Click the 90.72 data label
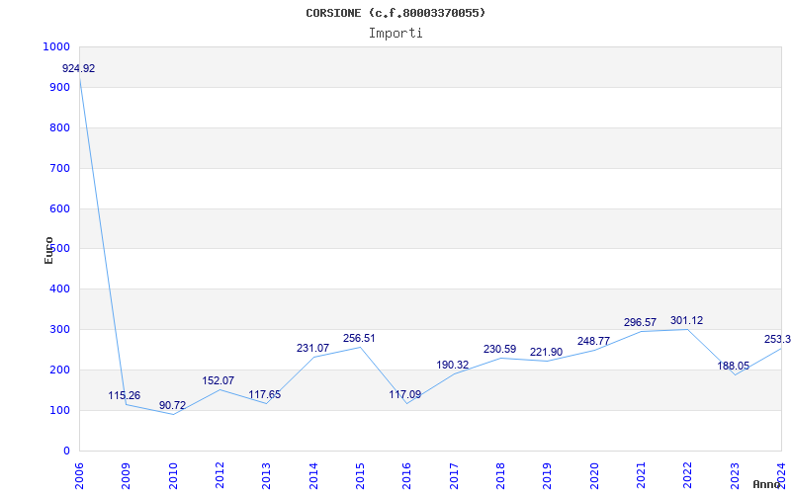This screenshot has height=494, width=791. [x=172, y=405]
